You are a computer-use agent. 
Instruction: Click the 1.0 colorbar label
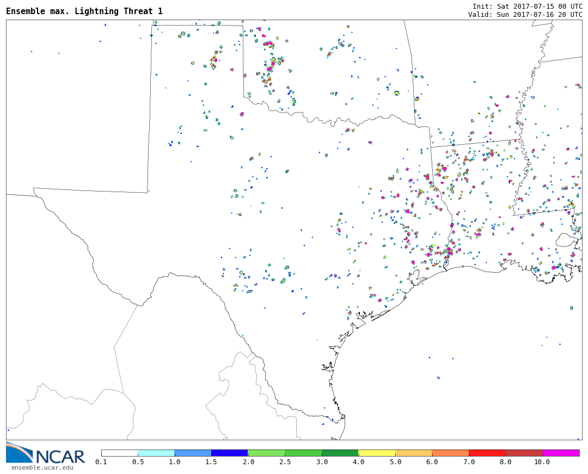pos(175,462)
